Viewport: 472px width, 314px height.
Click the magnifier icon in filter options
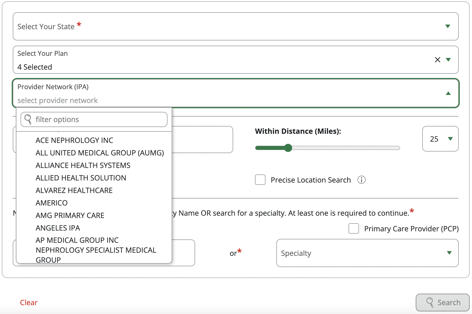tap(28, 119)
